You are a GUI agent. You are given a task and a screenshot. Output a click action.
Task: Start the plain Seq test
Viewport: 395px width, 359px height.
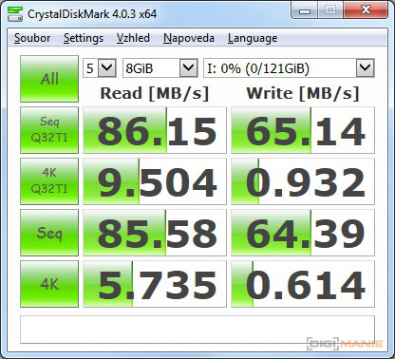(x=49, y=233)
